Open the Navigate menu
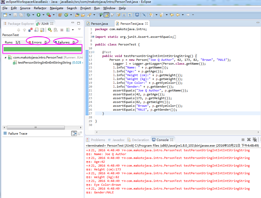This screenshot has width=261, height=198. click(x=57, y=8)
